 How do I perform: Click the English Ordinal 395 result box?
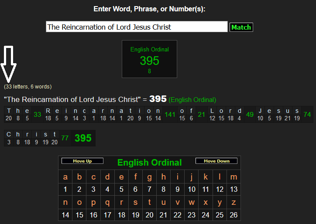click(149, 59)
